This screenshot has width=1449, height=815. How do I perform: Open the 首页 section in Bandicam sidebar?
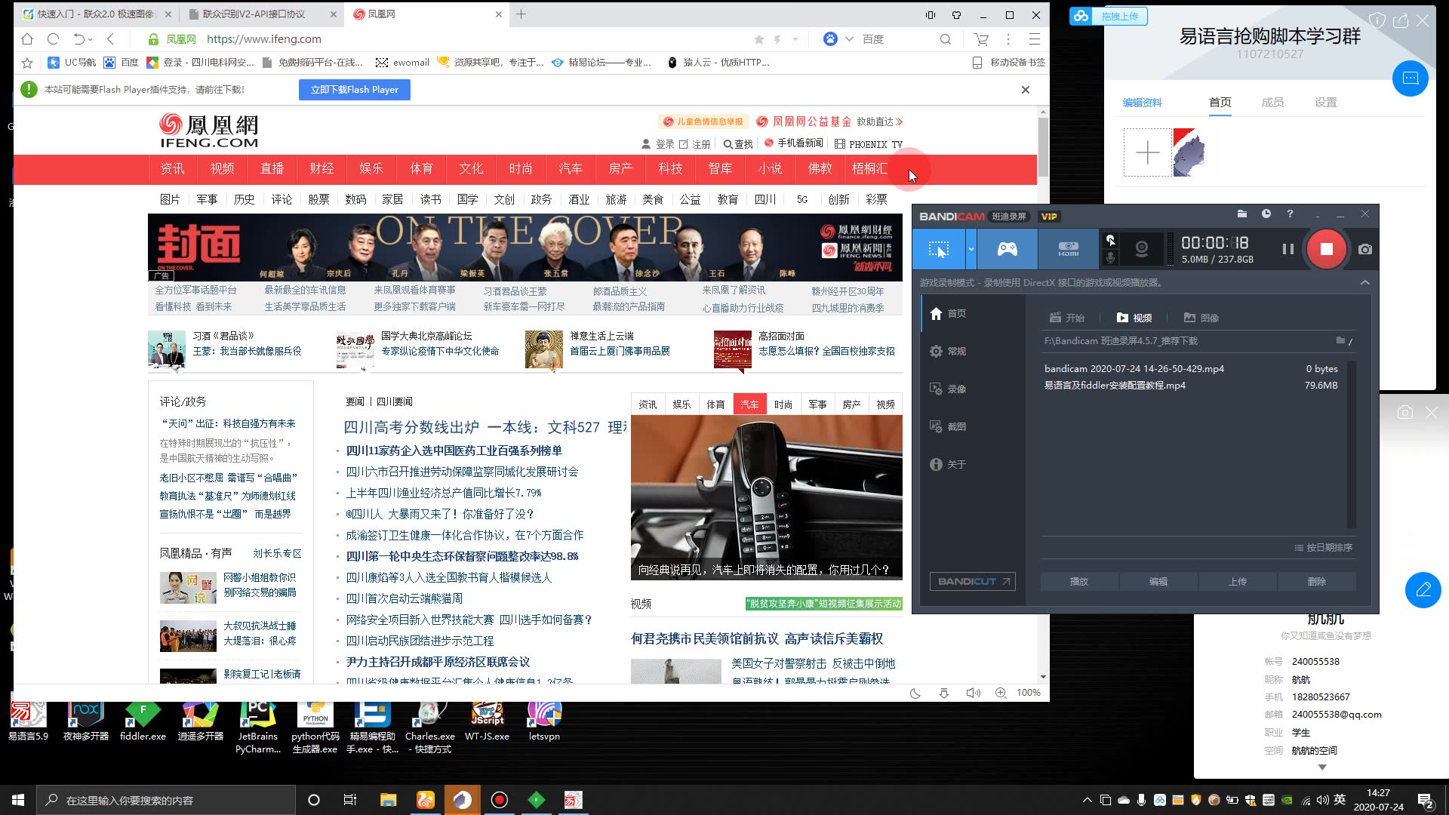[x=949, y=313]
